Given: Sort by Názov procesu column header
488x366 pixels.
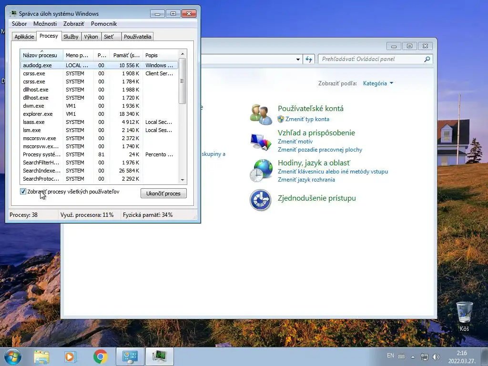Looking at the screenshot, I should click(x=41, y=55).
